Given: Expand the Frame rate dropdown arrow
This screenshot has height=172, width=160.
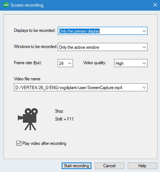Looking at the screenshot, I should tap(70, 63).
